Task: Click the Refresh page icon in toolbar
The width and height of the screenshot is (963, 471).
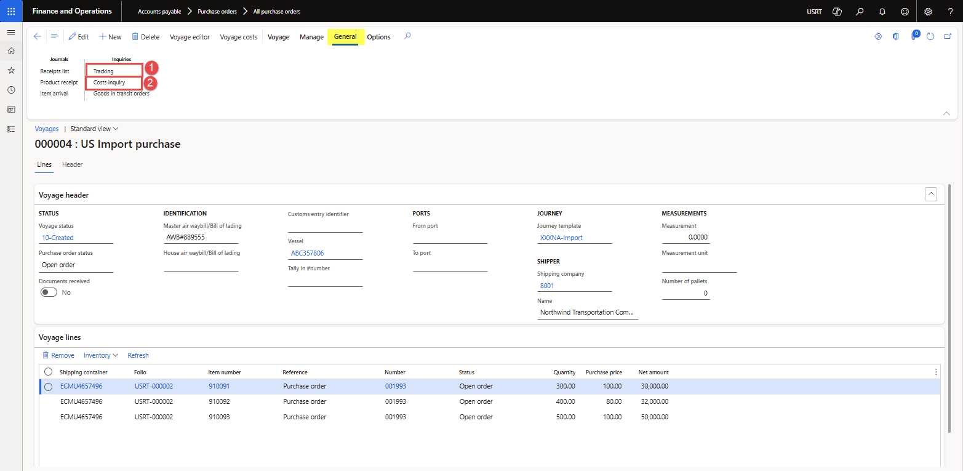Action: [930, 37]
